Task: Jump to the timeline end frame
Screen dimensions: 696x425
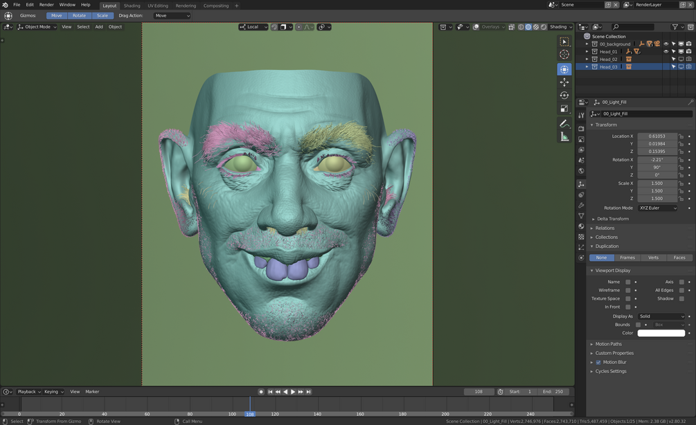Action: click(x=308, y=392)
